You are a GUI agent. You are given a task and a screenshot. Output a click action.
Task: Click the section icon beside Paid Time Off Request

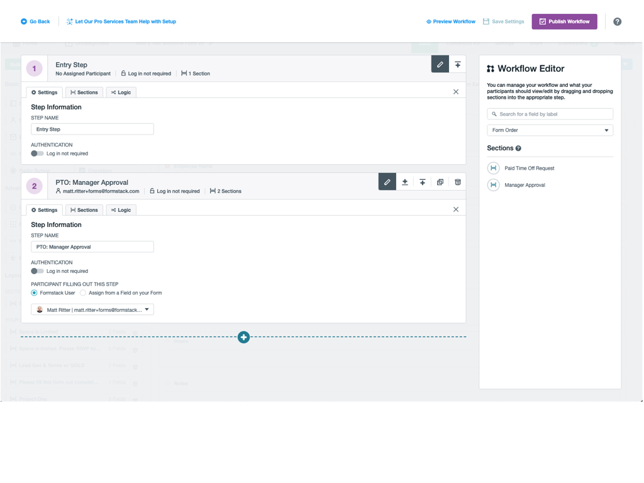click(x=493, y=168)
